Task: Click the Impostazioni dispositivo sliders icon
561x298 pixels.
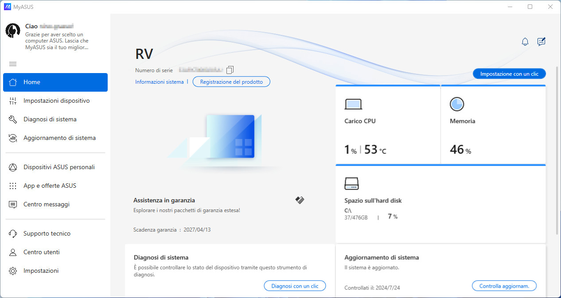Action: pos(13,101)
